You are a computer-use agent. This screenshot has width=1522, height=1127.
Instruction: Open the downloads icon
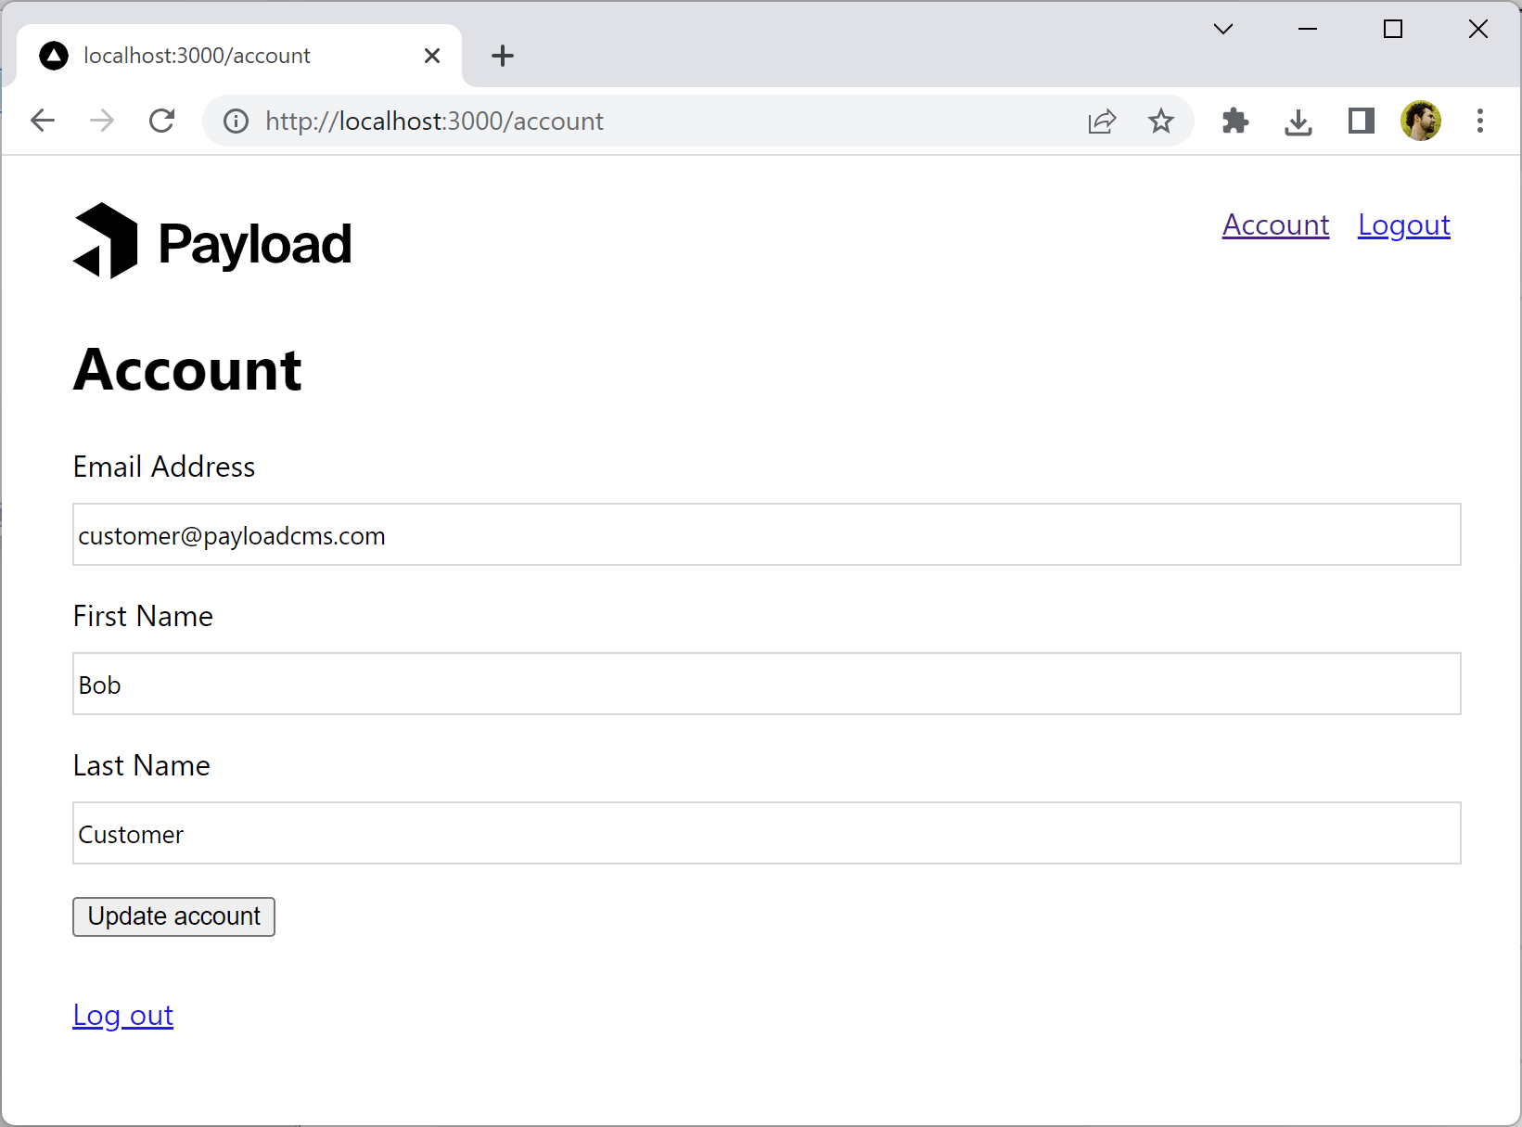tap(1298, 122)
